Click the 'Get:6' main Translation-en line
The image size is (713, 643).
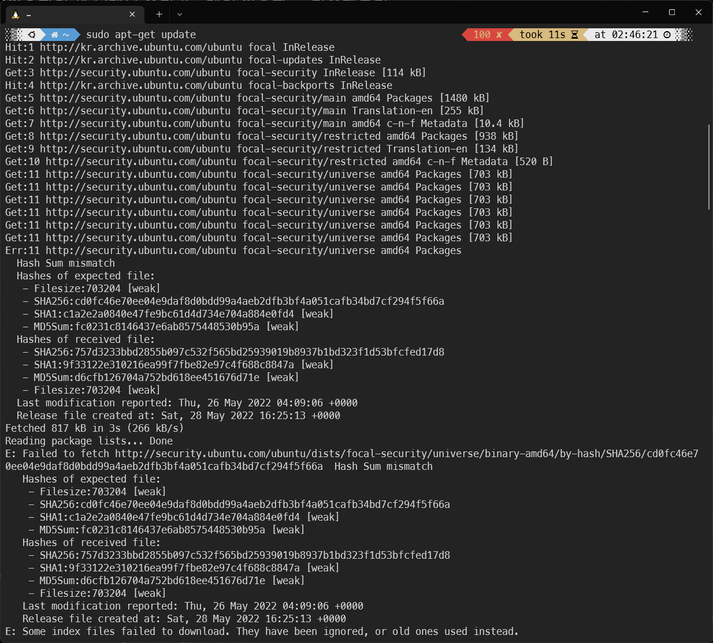click(x=244, y=111)
